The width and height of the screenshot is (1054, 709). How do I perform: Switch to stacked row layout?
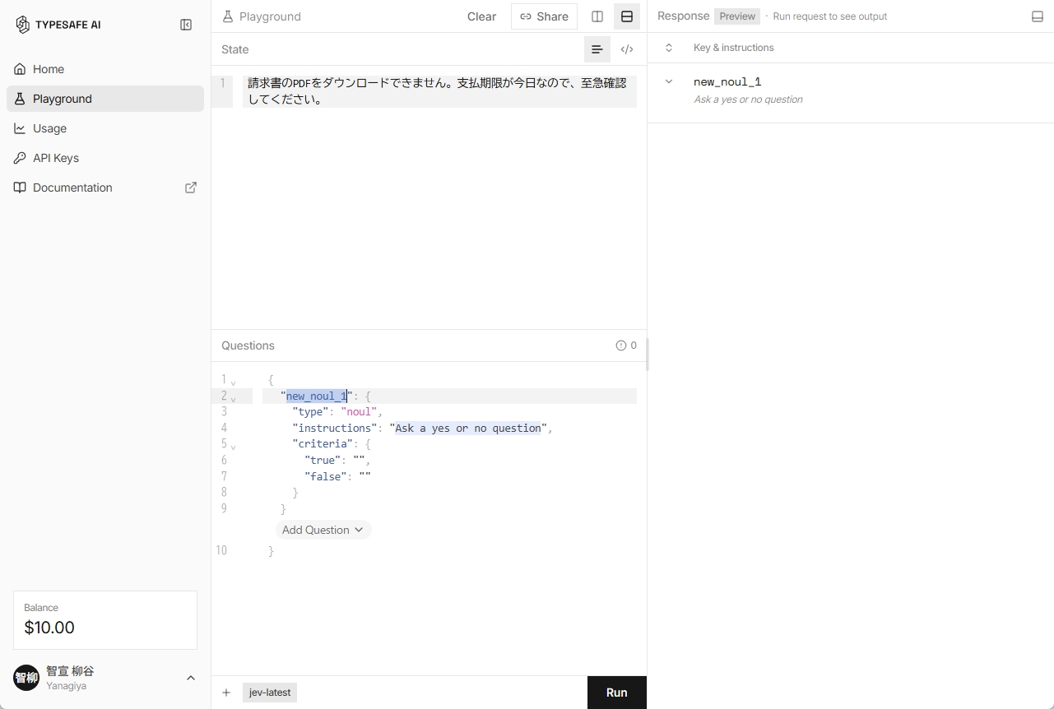coord(627,16)
